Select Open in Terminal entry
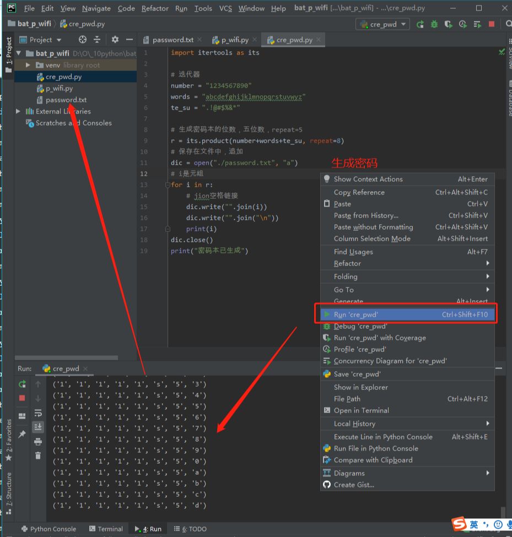512x537 pixels. tap(407, 410)
